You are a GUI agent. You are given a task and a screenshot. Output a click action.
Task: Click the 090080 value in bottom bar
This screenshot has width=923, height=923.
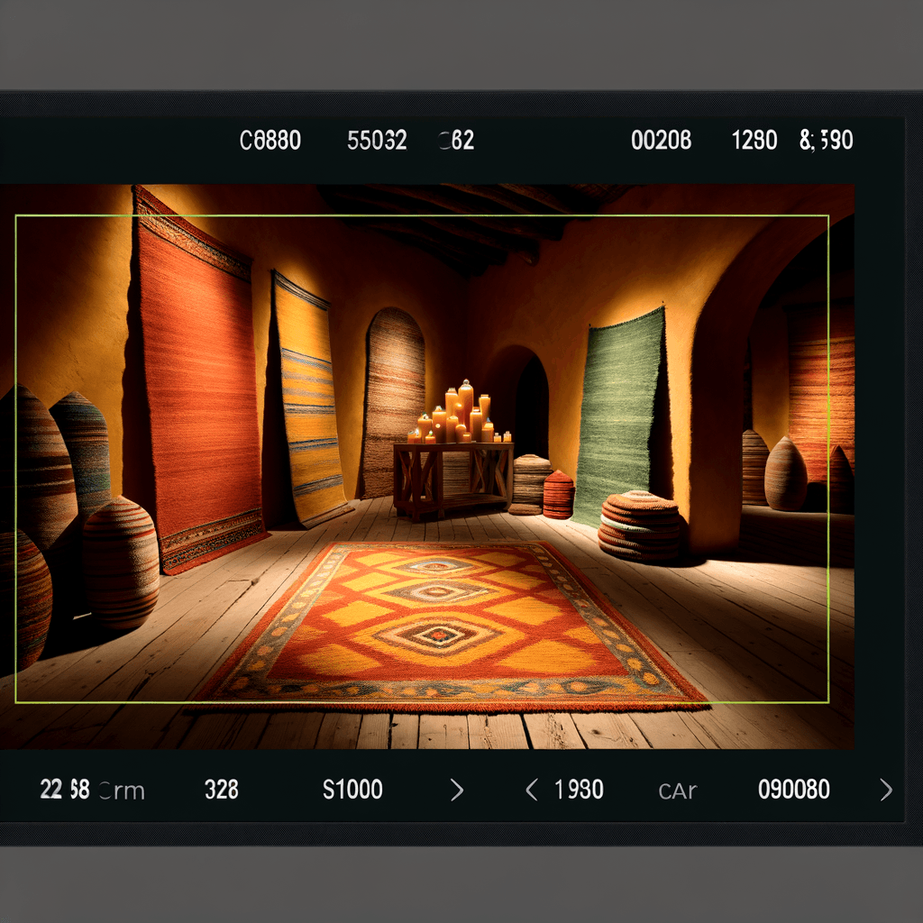click(x=793, y=790)
